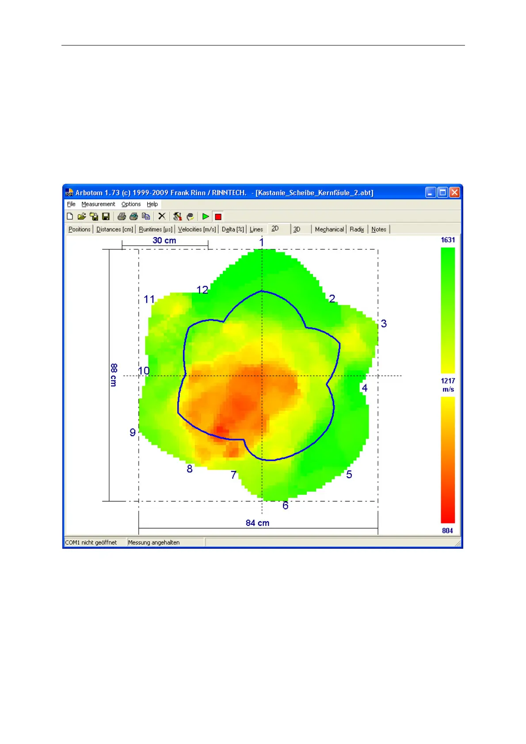Click sensor label 12 on tomogram
Image resolution: width=526 pixels, height=744 pixels.
click(x=202, y=290)
